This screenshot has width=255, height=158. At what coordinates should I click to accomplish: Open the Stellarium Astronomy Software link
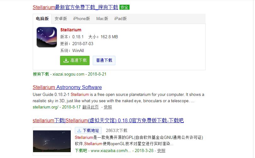(67, 87)
